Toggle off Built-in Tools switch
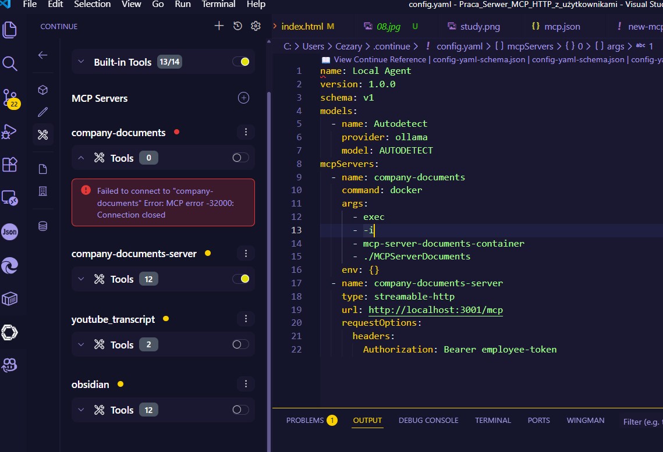This screenshot has height=452, width=663. pyautogui.click(x=240, y=62)
